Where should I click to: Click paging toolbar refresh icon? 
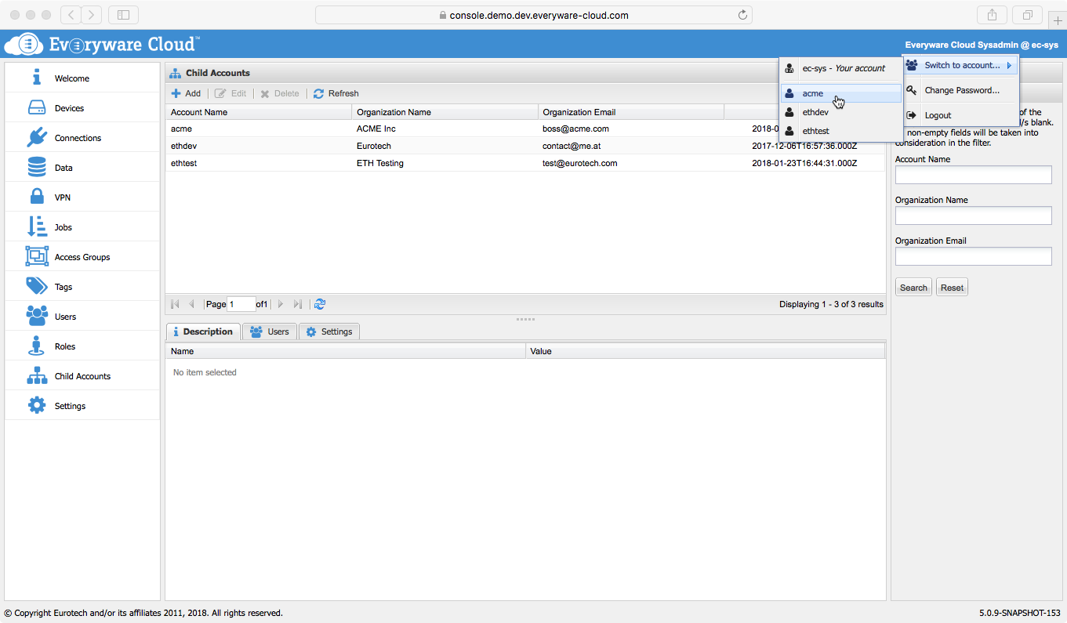319,304
